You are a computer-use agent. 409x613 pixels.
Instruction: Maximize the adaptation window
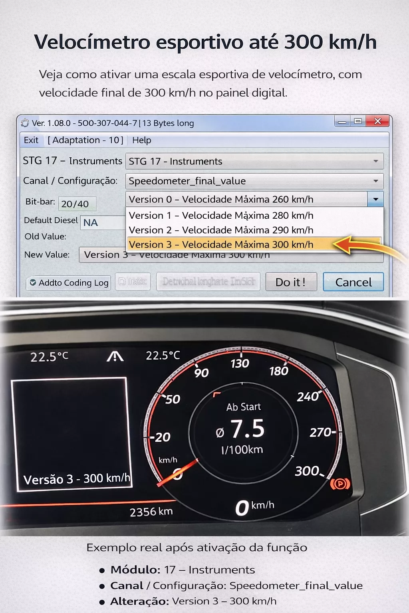358,121
